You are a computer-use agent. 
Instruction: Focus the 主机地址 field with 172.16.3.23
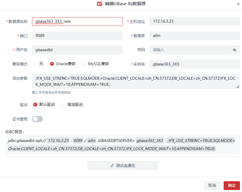(195, 22)
